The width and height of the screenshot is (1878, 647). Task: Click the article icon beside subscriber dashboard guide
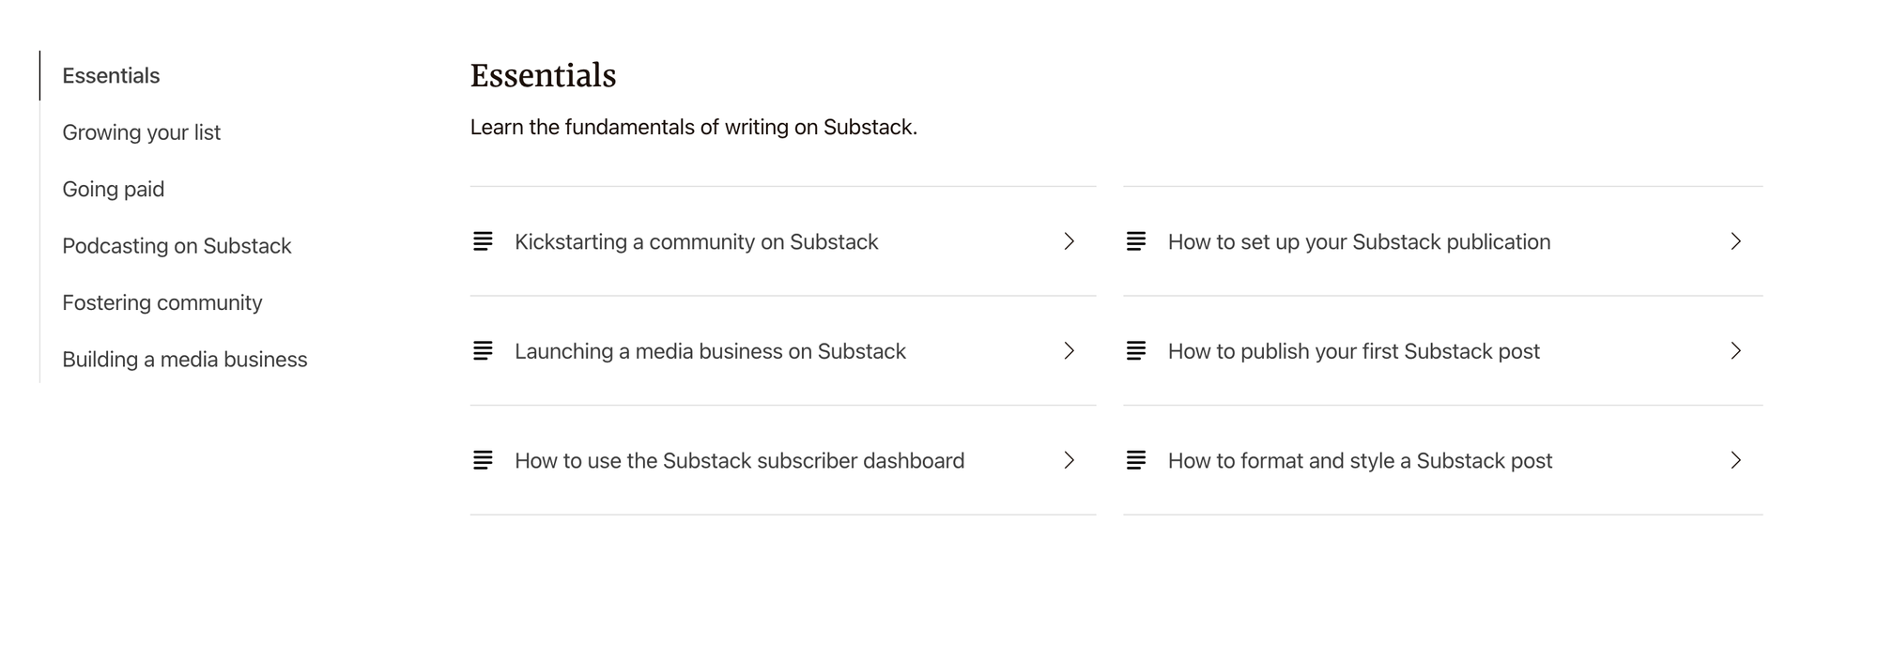pyautogui.click(x=483, y=460)
